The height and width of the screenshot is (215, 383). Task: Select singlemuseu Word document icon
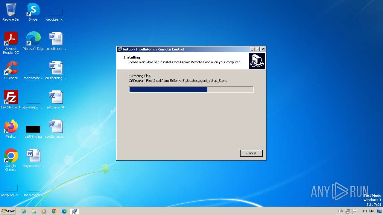[x=33, y=158]
